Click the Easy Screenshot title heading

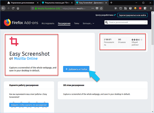(x=30, y=54)
